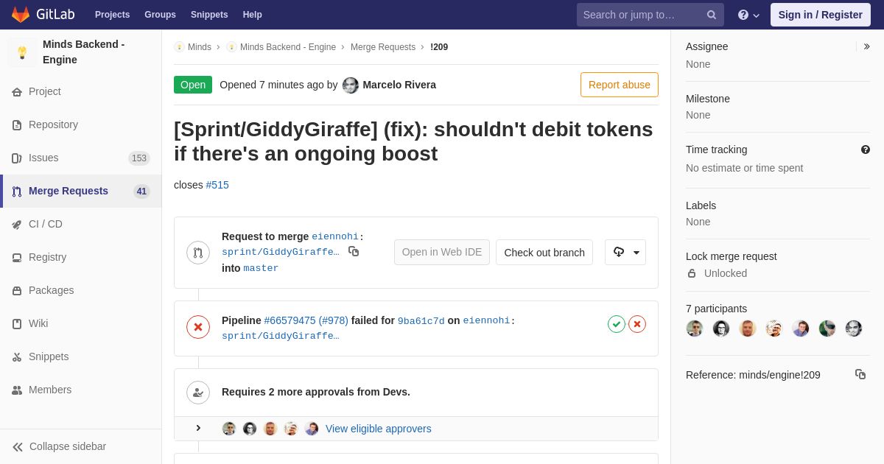Open Merge Requests in the sidebar
Image resolution: width=884 pixels, height=464 pixels.
(x=81, y=191)
